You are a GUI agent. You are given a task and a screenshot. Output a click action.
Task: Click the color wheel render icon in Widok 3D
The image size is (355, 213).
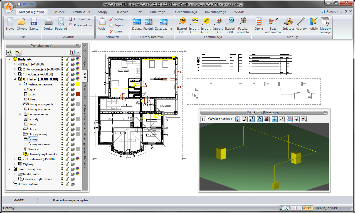pyautogui.click(x=259, y=119)
